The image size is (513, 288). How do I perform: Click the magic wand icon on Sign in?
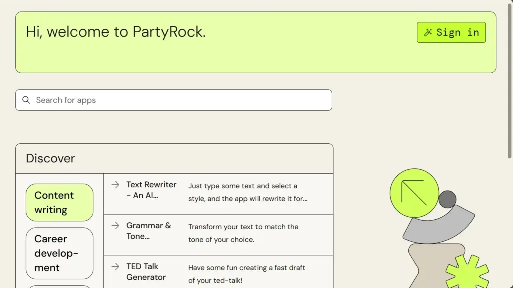pyautogui.click(x=428, y=33)
